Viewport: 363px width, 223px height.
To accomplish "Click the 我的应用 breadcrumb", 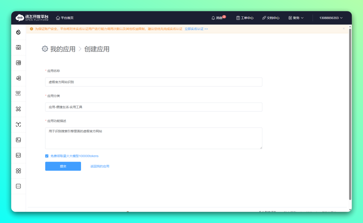I will point(63,49).
